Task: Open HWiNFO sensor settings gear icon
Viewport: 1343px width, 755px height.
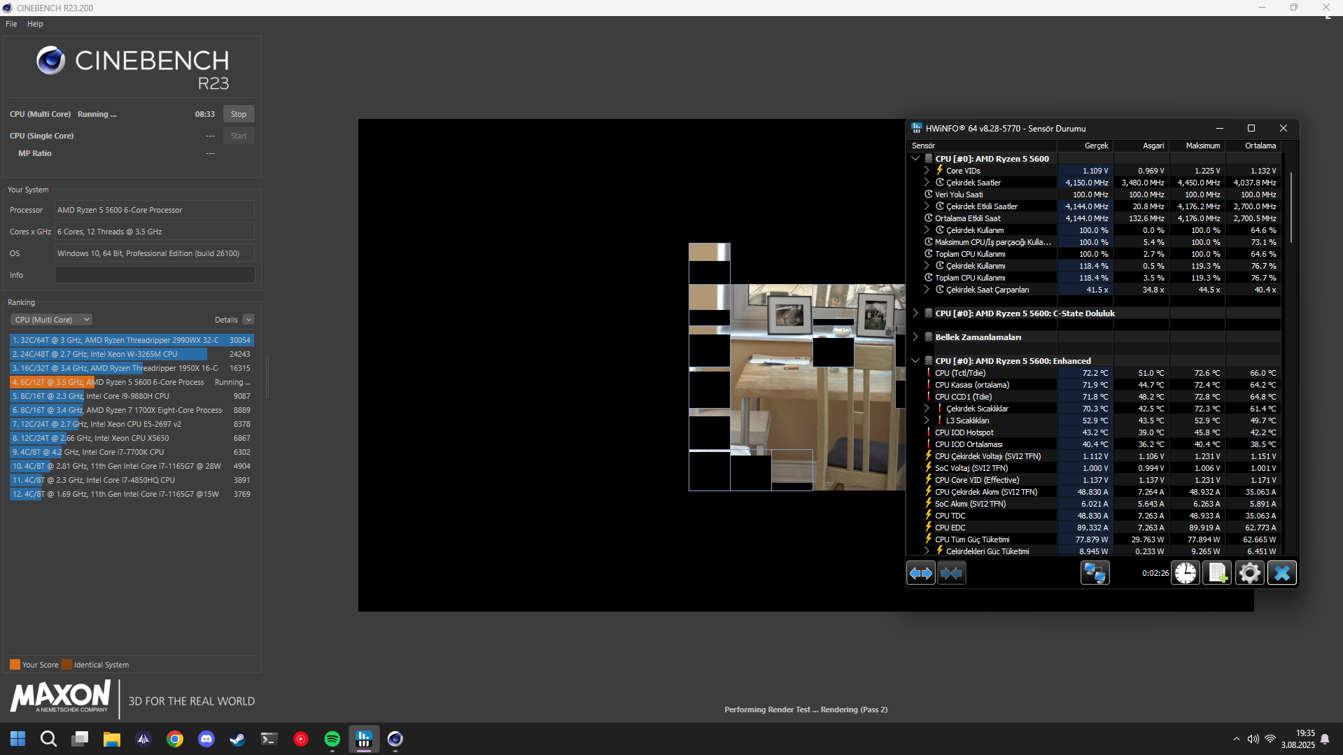Action: tap(1249, 573)
